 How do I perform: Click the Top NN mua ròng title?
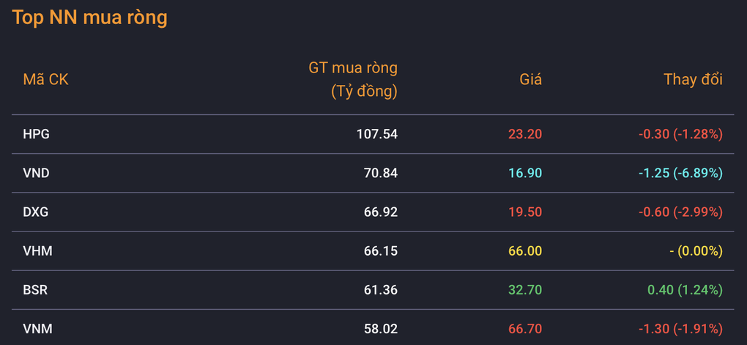[89, 18]
